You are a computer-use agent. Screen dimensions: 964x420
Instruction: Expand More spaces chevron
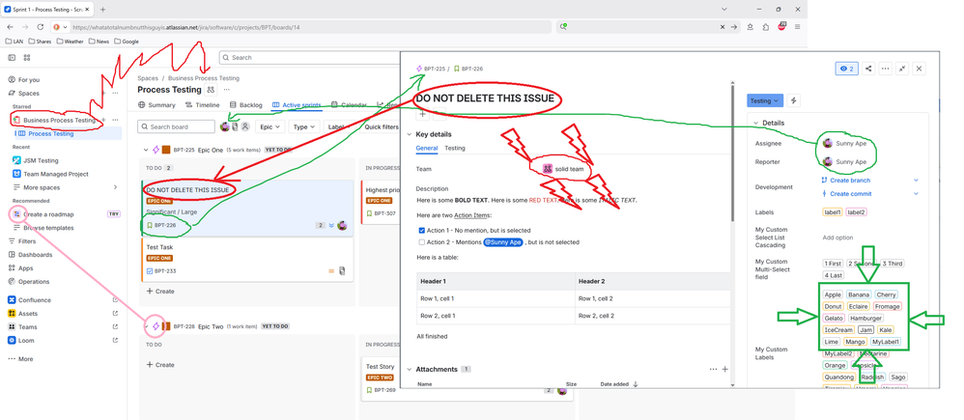click(116, 187)
